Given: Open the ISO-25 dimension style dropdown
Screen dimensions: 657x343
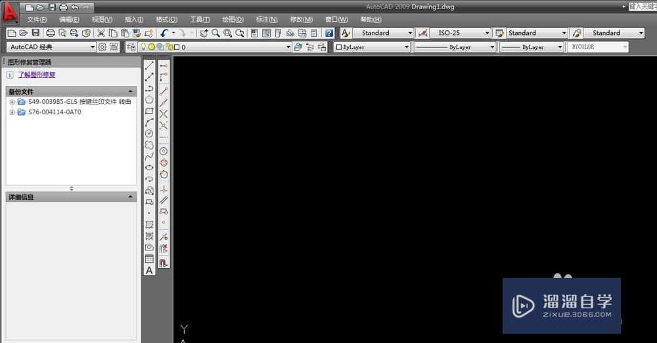Looking at the screenshot, I should [x=460, y=33].
